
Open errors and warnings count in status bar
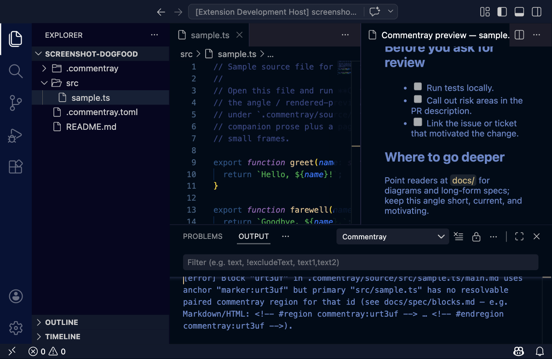click(x=47, y=352)
